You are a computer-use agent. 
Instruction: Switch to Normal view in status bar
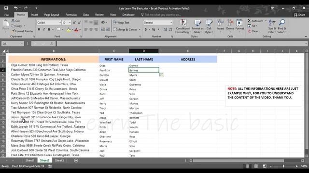pos(247,166)
